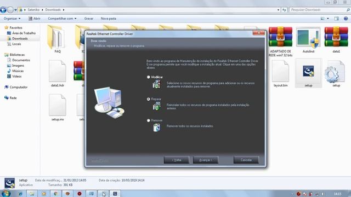Click the red record taskbar icon
Screen dimensions: 351x197
click(x=80, y=194)
